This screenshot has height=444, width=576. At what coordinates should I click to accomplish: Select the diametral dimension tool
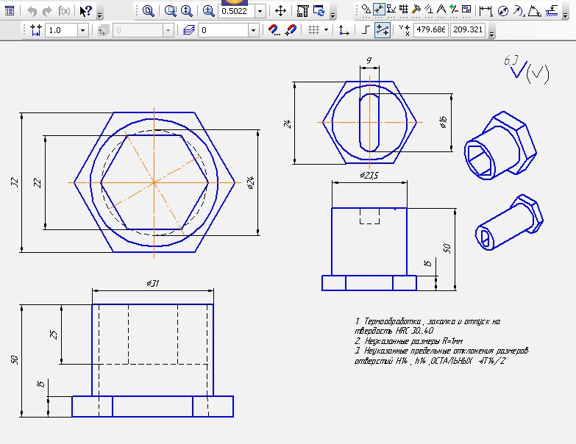click(x=503, y=11)
